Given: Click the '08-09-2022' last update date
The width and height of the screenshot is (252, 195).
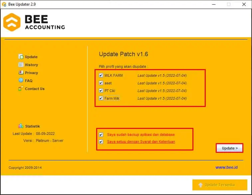Looking at the screenshot, I should point(45,134).
